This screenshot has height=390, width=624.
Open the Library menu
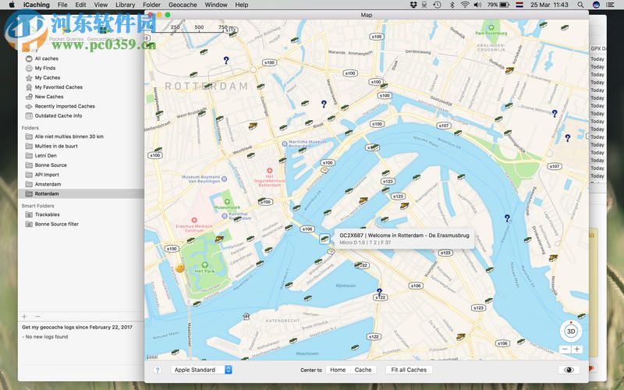125,5
